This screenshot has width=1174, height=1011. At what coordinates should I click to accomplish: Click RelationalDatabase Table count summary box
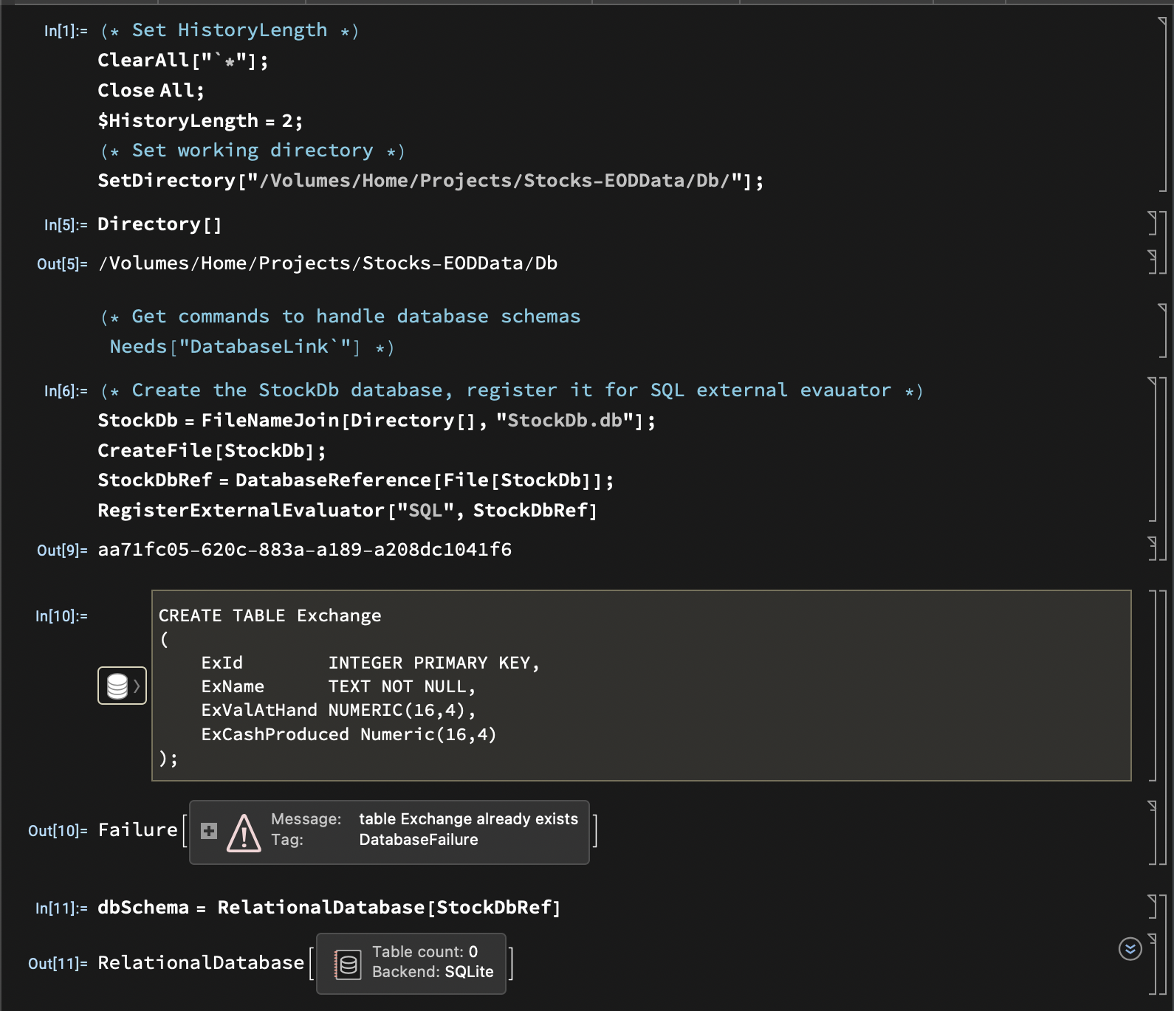tap(411, 963)
